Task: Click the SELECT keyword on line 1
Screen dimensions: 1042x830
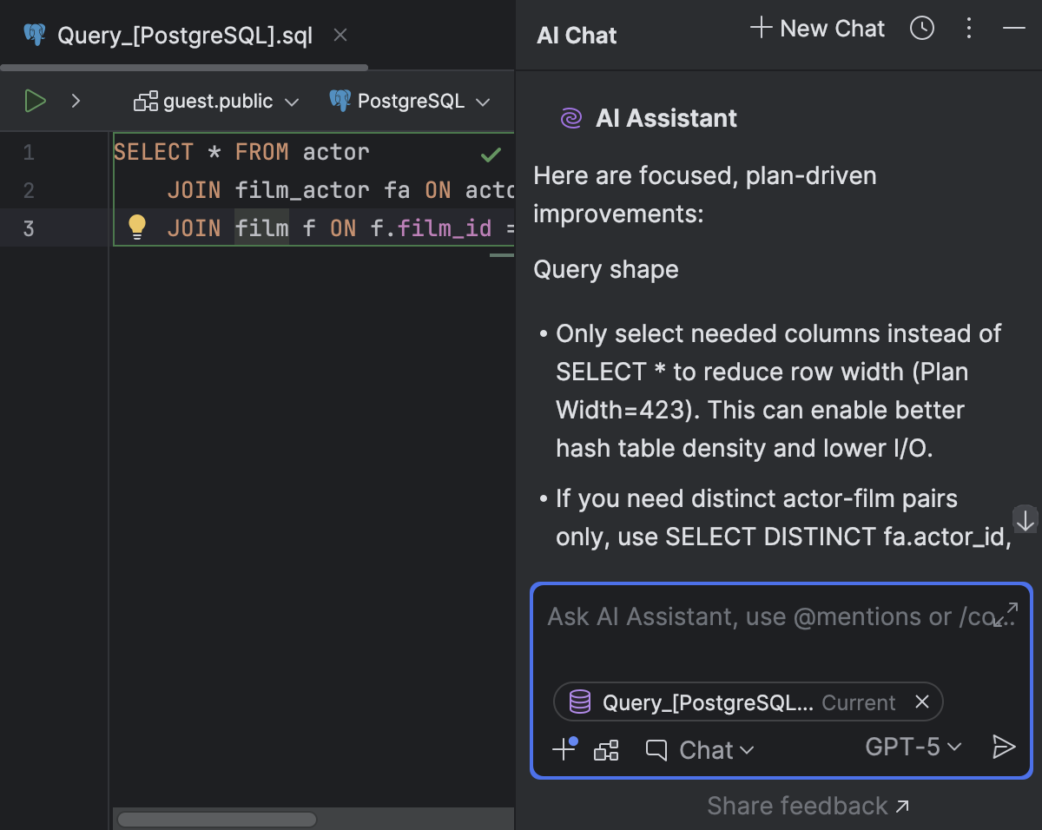Action: pyautogui.click(x=154, y=152)
